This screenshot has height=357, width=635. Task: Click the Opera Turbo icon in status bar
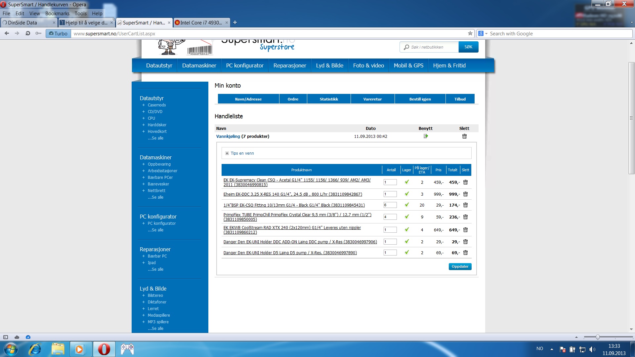click(28, 337)
